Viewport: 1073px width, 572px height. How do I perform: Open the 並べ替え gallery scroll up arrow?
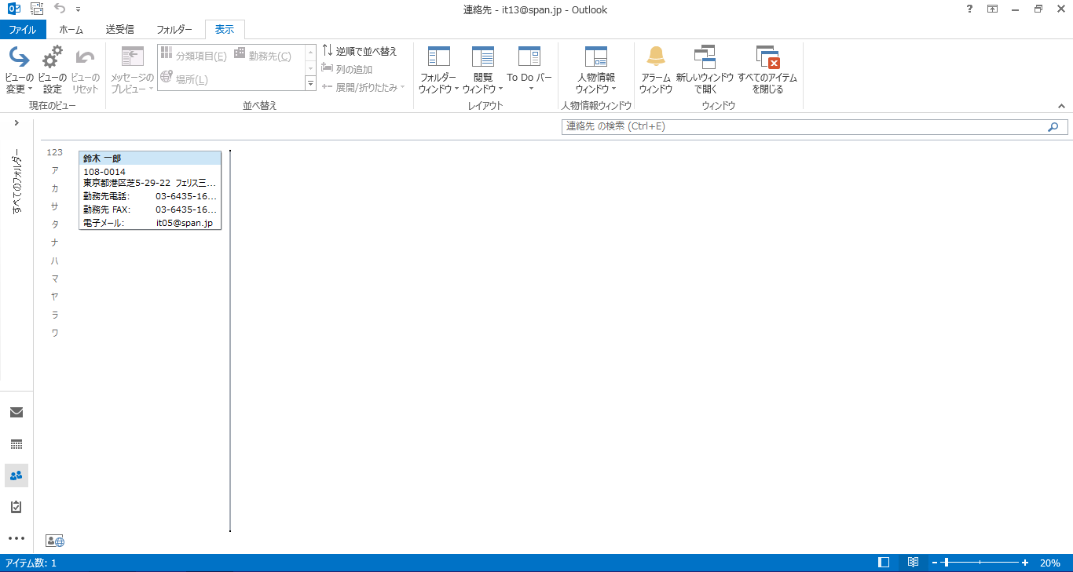click(310, 51)
